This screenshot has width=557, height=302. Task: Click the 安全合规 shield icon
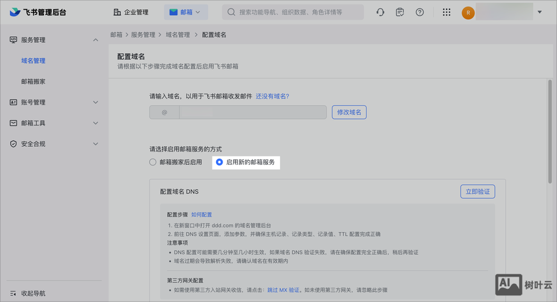pyautogui.click(x=13, y=144)
